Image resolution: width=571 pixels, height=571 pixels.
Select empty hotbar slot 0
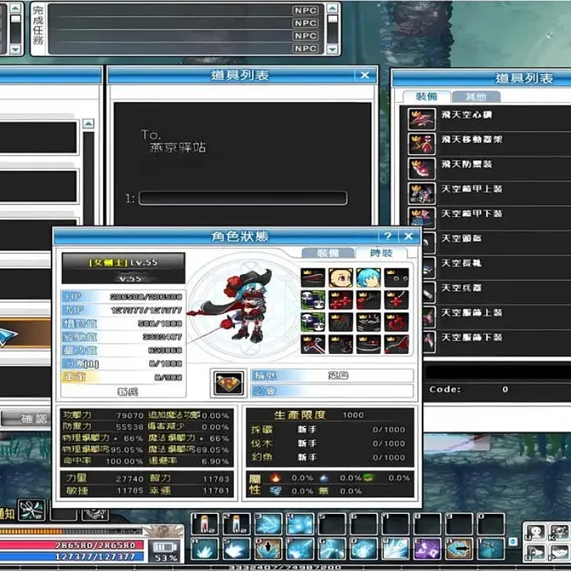click(x=490, y=523)
